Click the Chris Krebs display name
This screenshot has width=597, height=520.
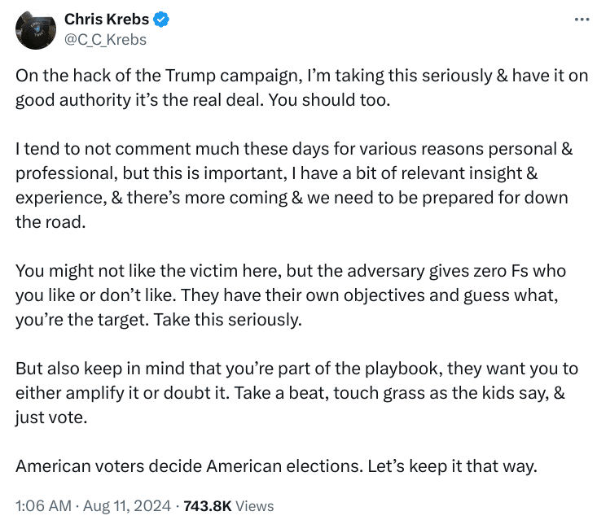107,19
